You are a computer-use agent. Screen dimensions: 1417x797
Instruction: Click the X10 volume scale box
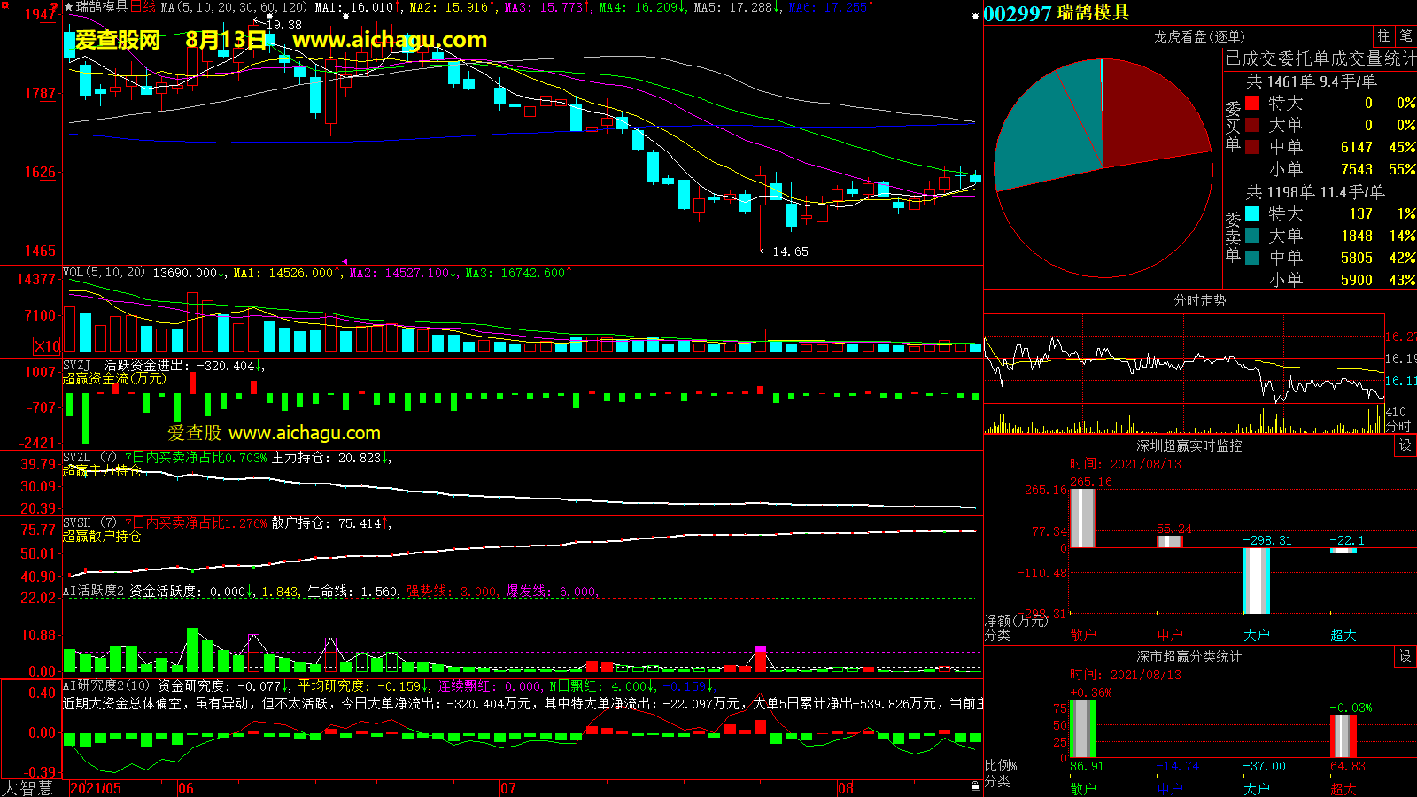coord(47,346)
